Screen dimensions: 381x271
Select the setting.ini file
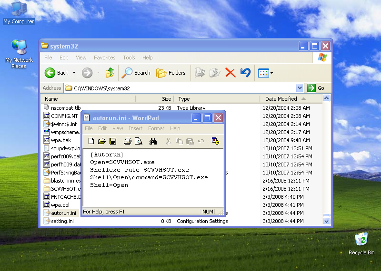pyautogui.click(x=59, y=221)
